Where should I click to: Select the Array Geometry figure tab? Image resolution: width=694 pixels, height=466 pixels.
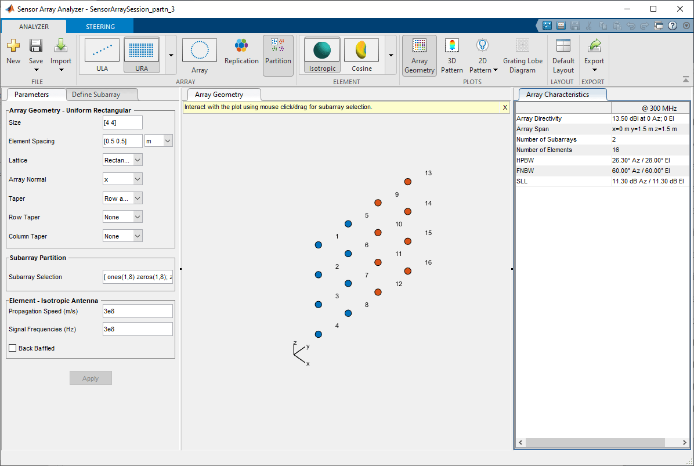tap(219, 94)
